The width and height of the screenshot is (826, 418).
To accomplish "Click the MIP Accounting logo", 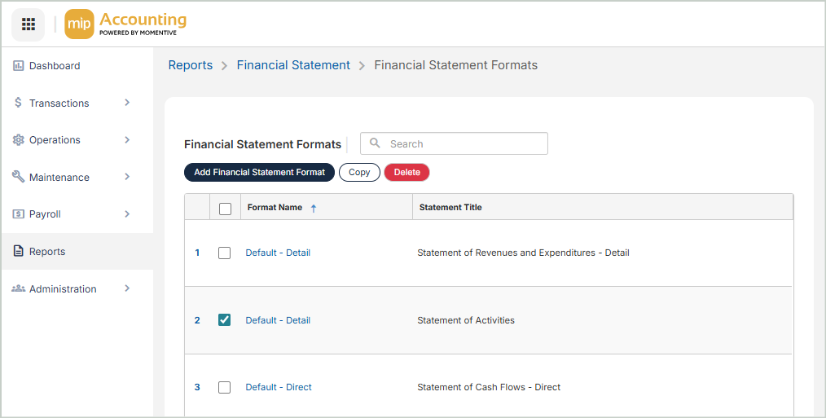I will [x=125, y=24].
